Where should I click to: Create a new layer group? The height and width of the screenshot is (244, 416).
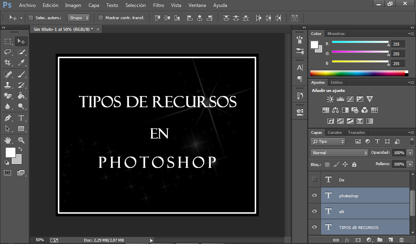click(x=380, y=240)
